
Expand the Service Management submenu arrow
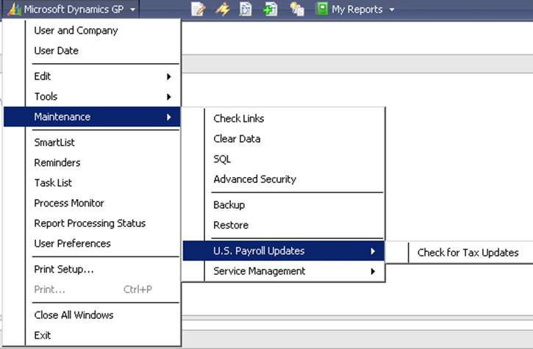[x=373, y=271]
